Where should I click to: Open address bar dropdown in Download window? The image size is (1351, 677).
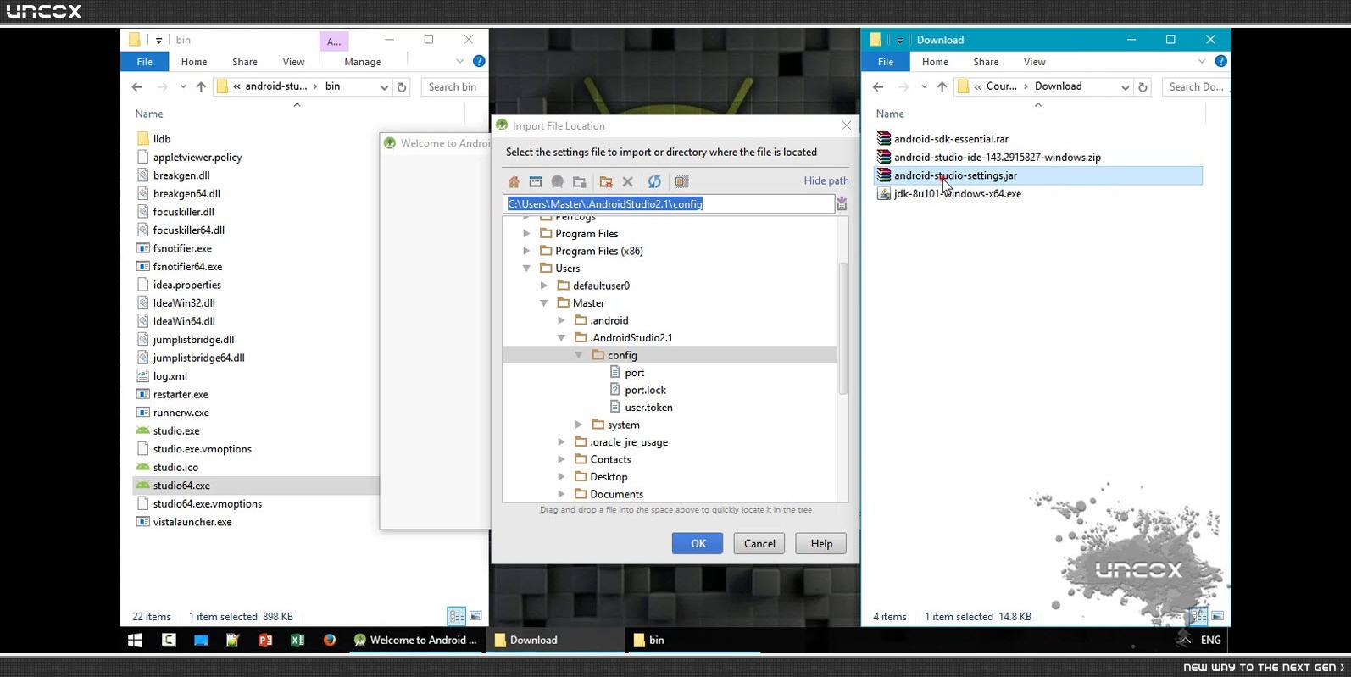1125,86
